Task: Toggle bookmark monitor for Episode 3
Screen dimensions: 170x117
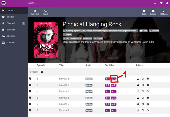Action: tap(30, 98)
